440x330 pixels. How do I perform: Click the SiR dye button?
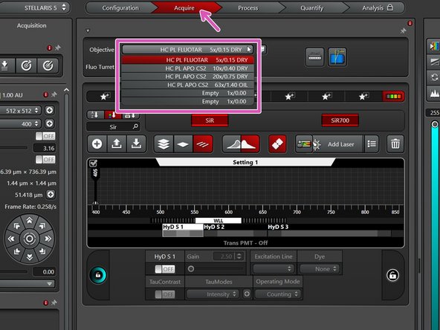coord(210,120)
